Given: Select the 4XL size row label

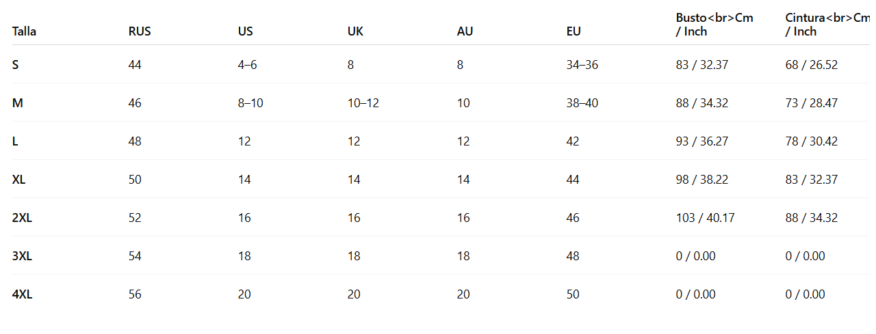Looking at the screenshot, I should (23, 294).
